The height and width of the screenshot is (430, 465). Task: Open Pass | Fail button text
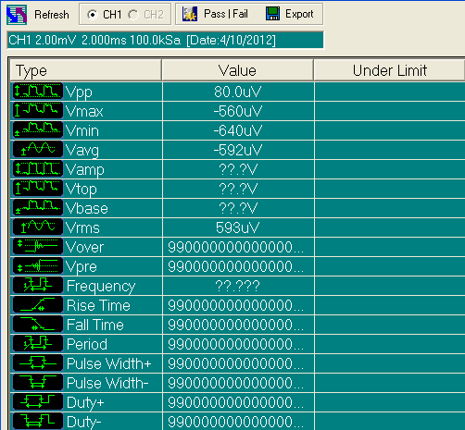226,14
